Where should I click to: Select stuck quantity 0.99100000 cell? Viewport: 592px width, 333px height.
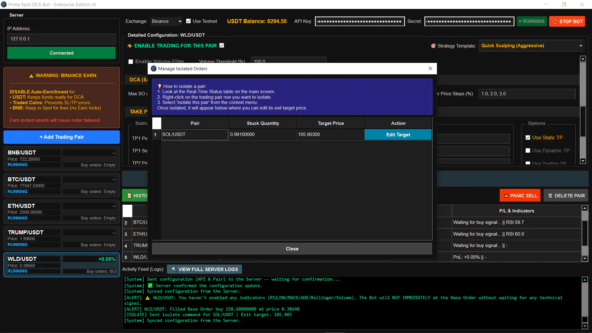[x=263, y=134]
